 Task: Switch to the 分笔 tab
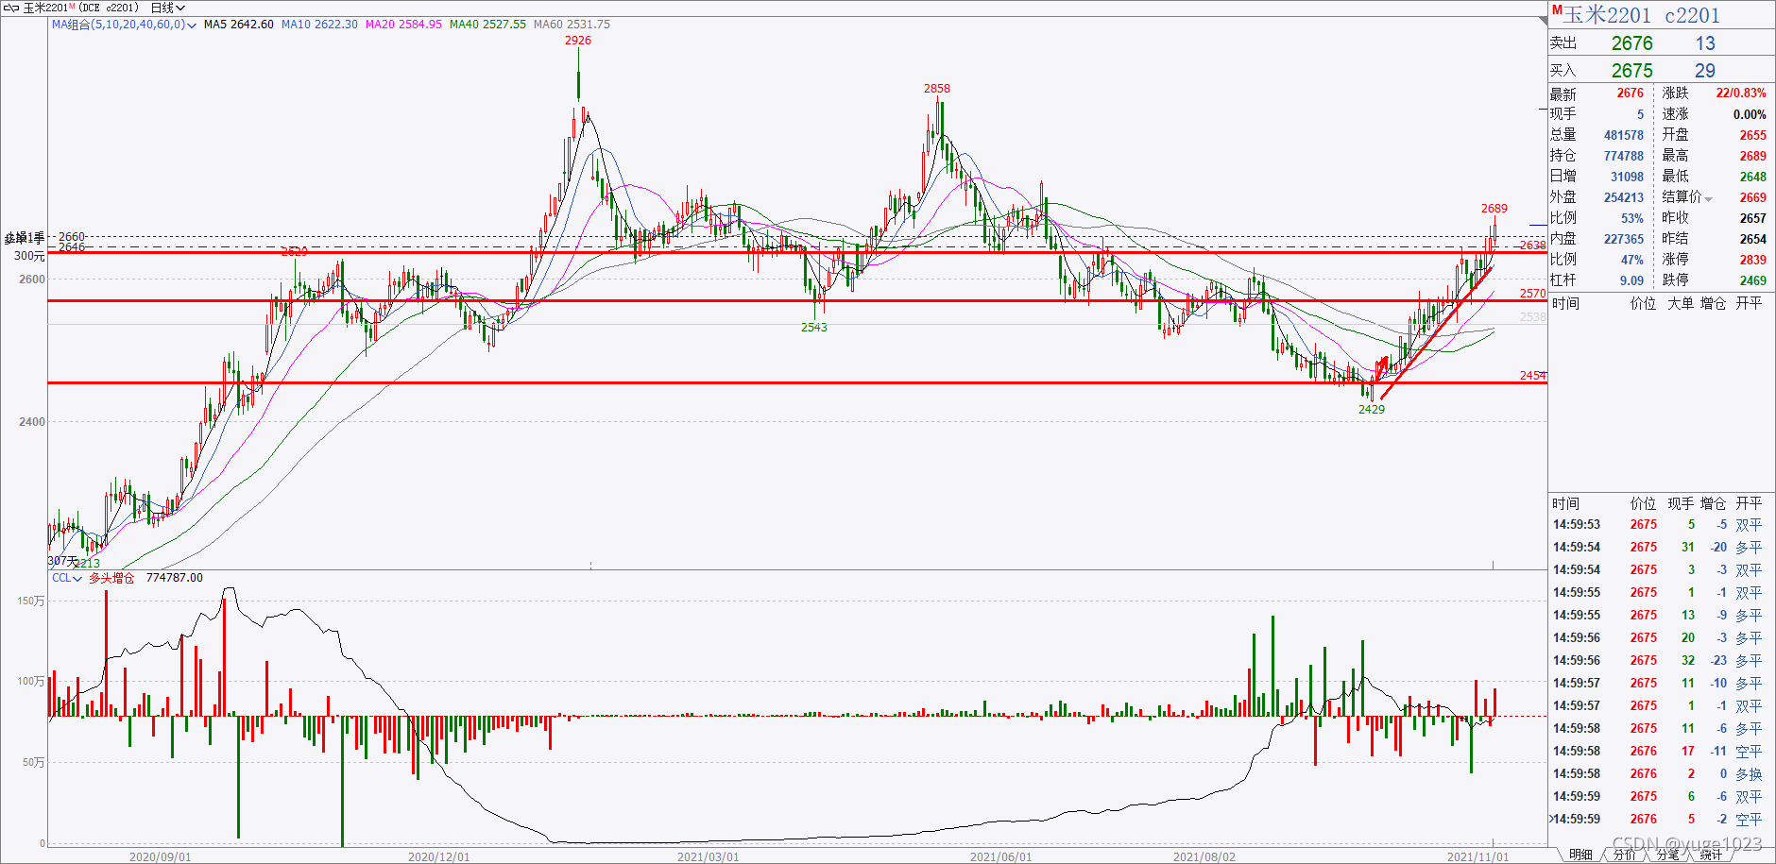point(1667,855)
